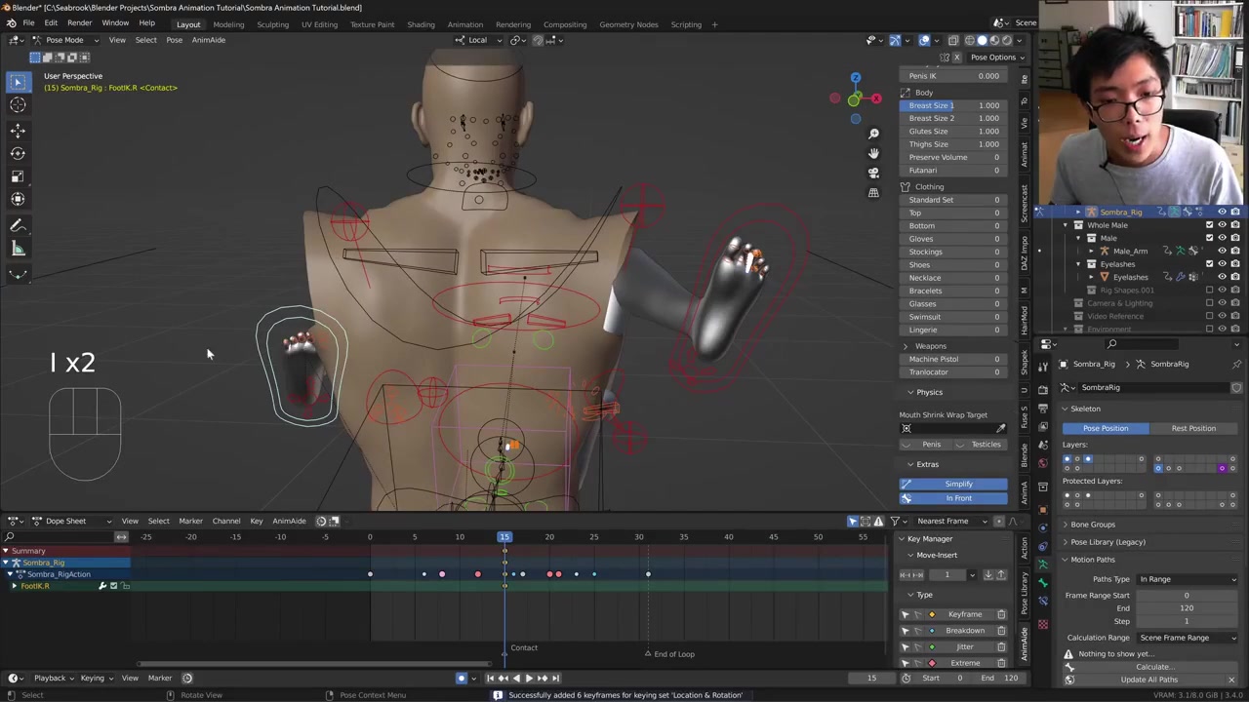Hide the Male collection with its eye icon
This screenshot has height=702, width=1249.
(x=1222, y=238)
